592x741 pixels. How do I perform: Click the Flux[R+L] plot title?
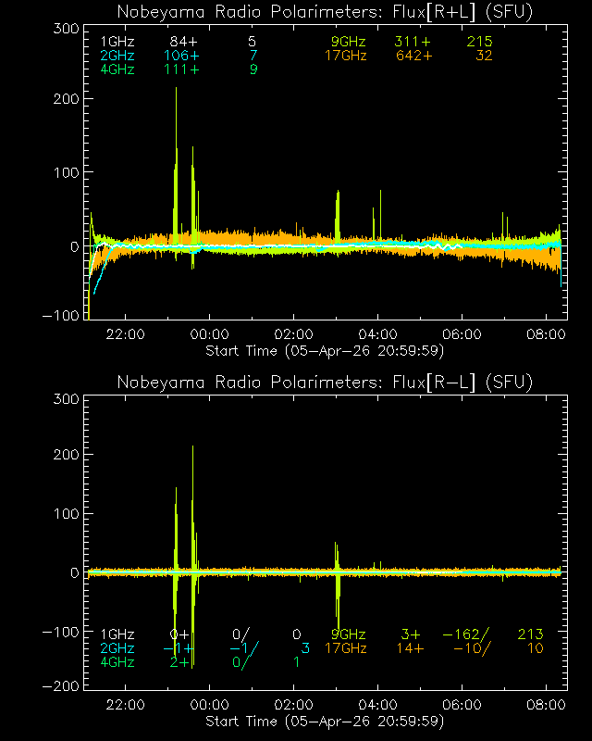click(325, 12)
